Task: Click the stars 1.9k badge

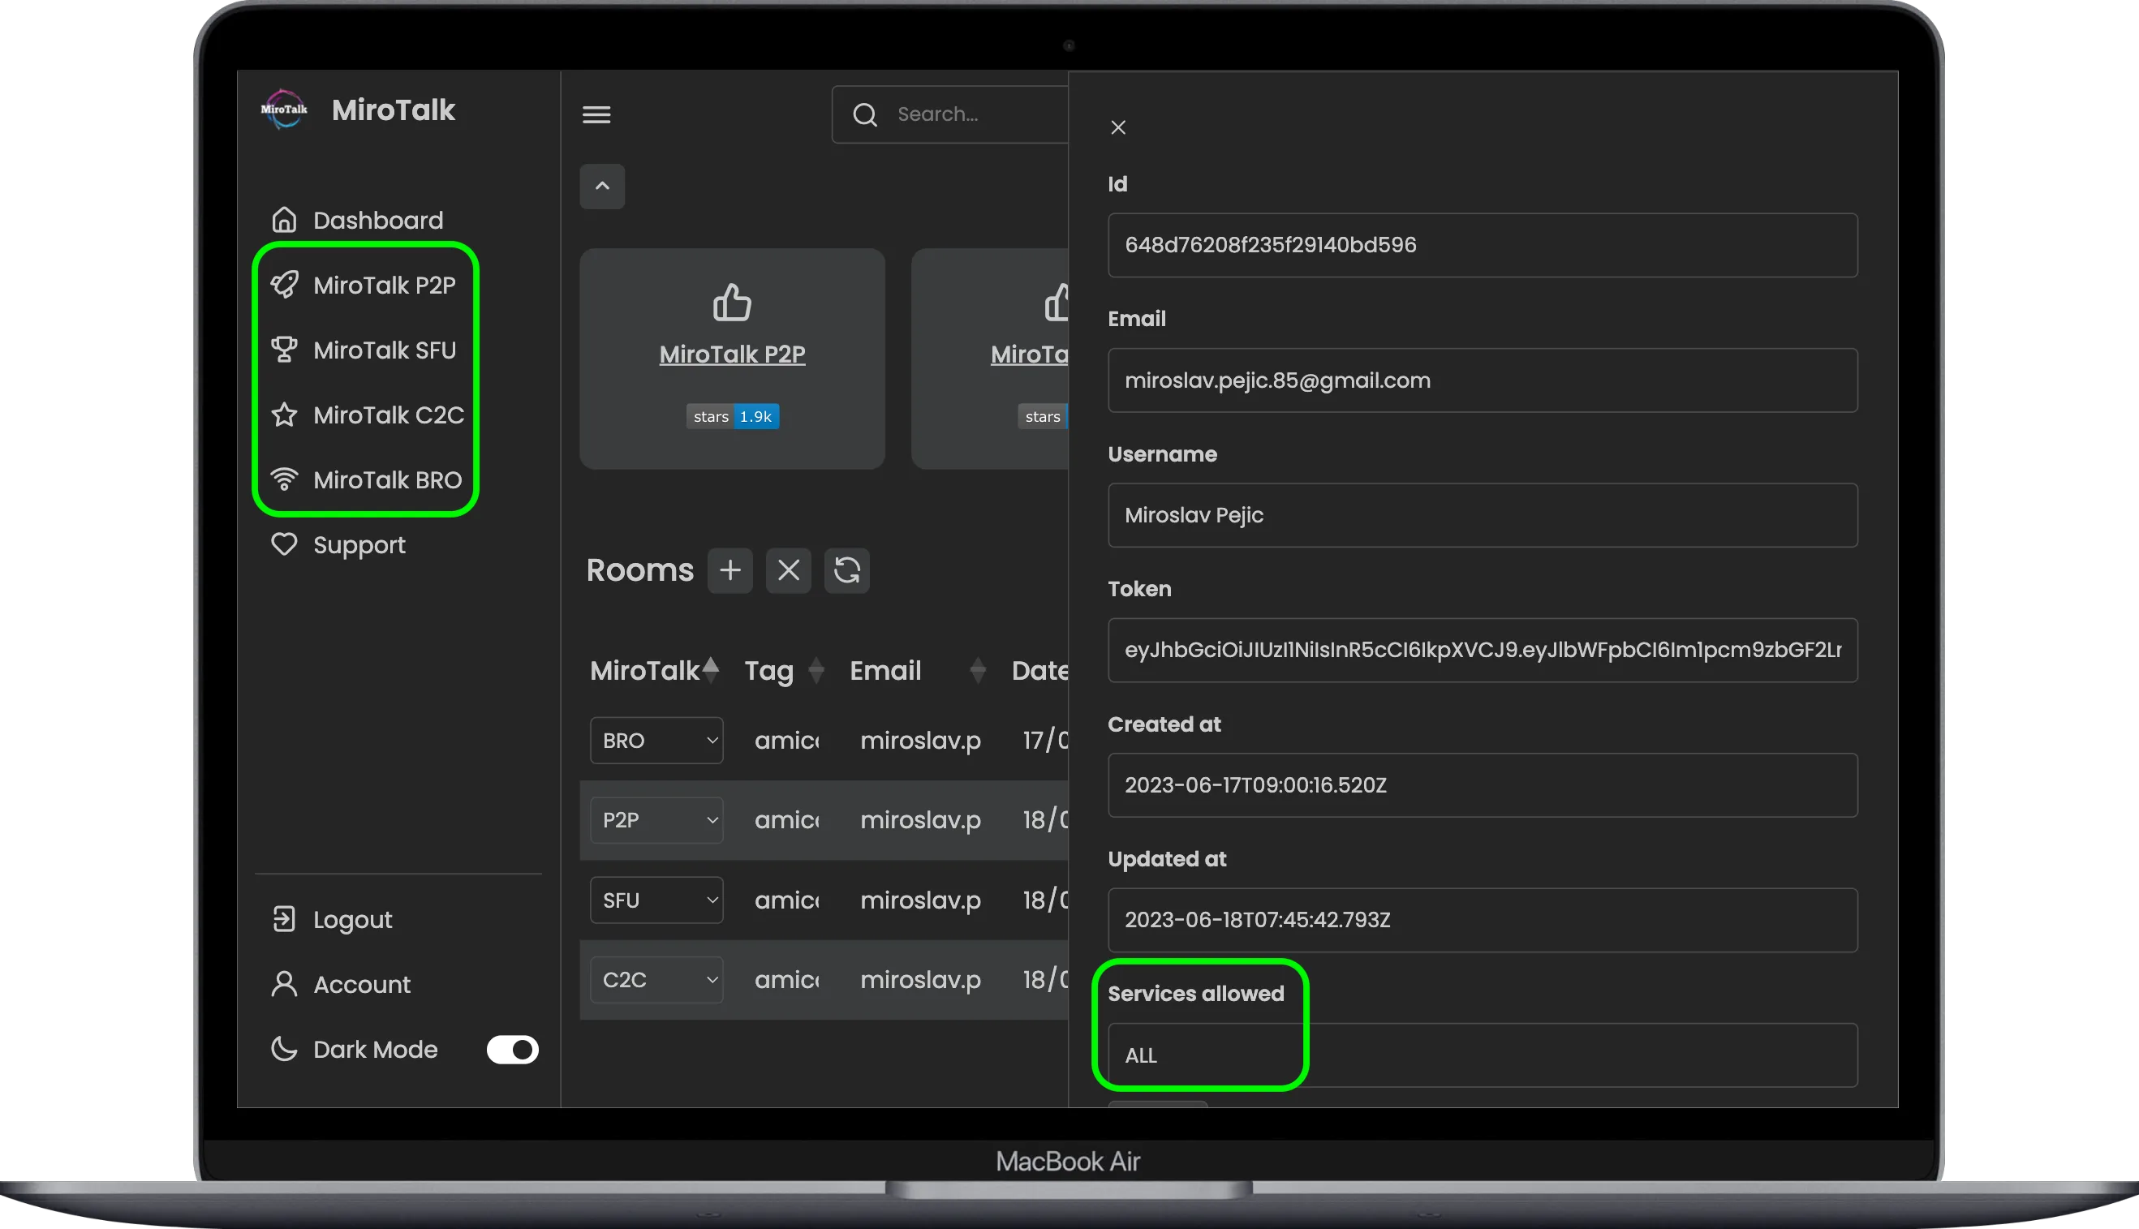Action: [732, 417]
